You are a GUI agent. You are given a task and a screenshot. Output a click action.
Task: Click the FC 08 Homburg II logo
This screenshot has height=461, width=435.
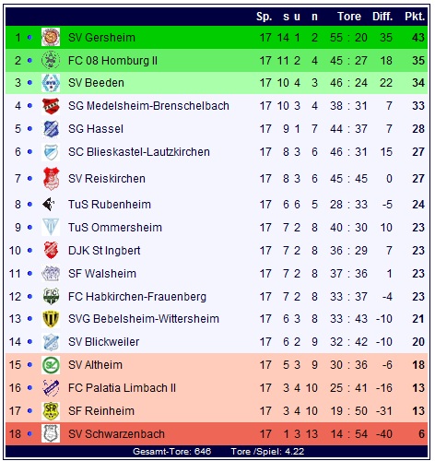point(51,60)
